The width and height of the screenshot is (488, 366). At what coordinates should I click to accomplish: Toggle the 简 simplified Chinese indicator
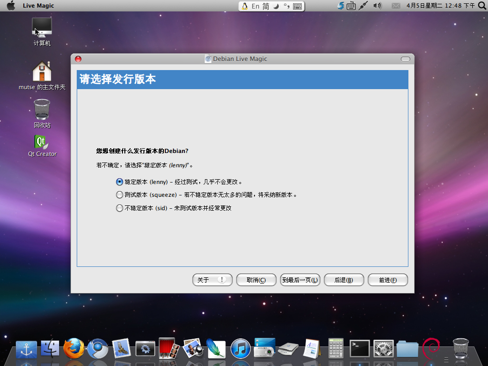tap(266, 6)
